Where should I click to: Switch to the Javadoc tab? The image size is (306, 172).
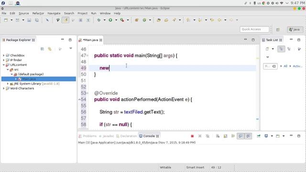tap(106, 136)
